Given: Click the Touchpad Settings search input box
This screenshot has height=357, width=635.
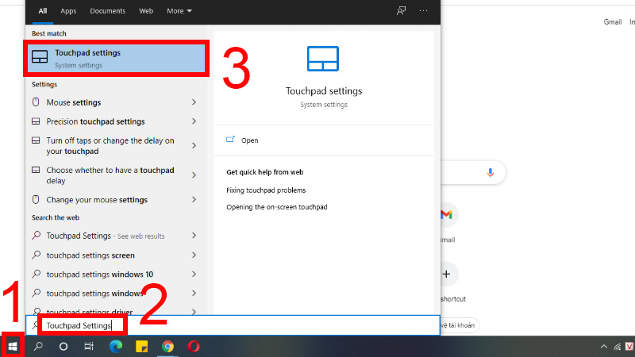Looking at the screenshot, I should pyautogui.click(x=233, y=325).
